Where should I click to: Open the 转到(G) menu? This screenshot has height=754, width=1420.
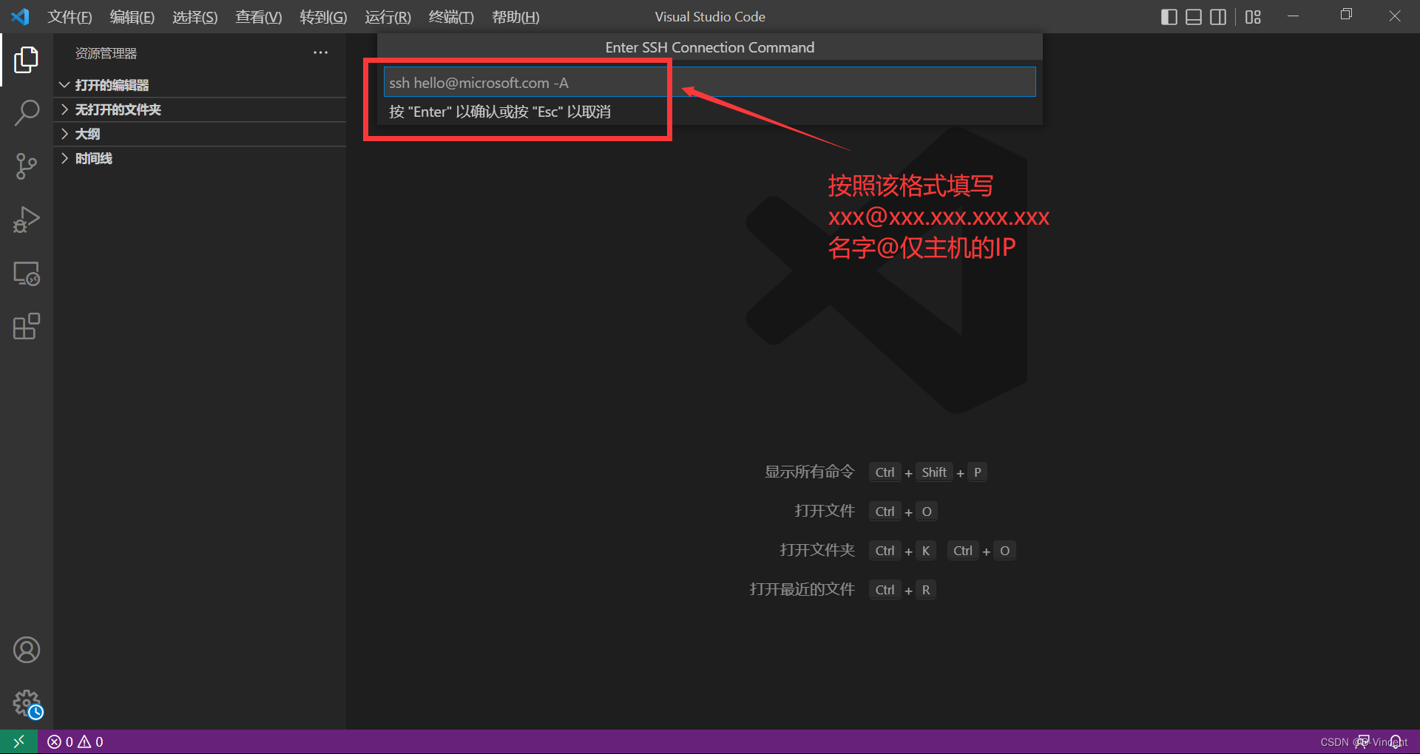323,16
